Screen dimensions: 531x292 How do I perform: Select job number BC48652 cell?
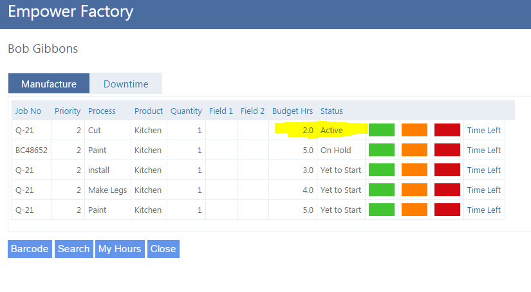(x=32, y=150)
